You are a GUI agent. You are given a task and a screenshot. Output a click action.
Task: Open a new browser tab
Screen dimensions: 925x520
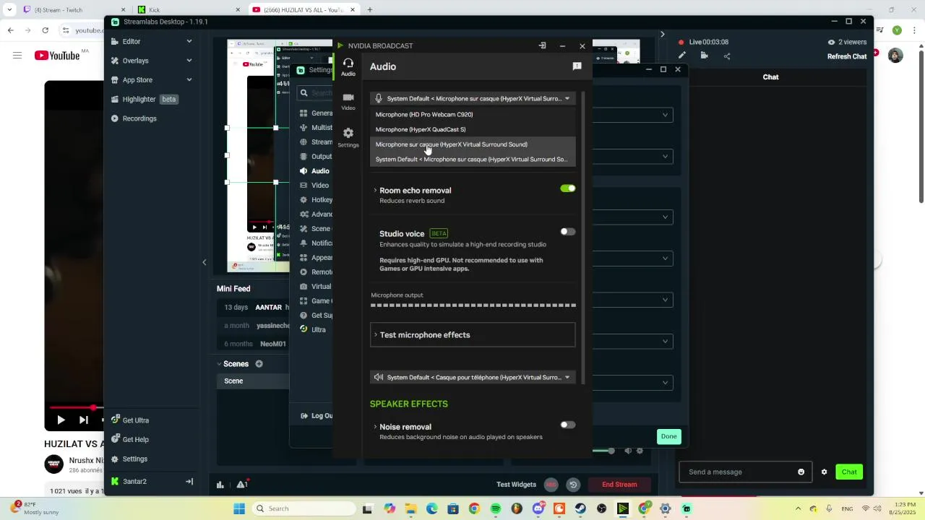(369, 10)
